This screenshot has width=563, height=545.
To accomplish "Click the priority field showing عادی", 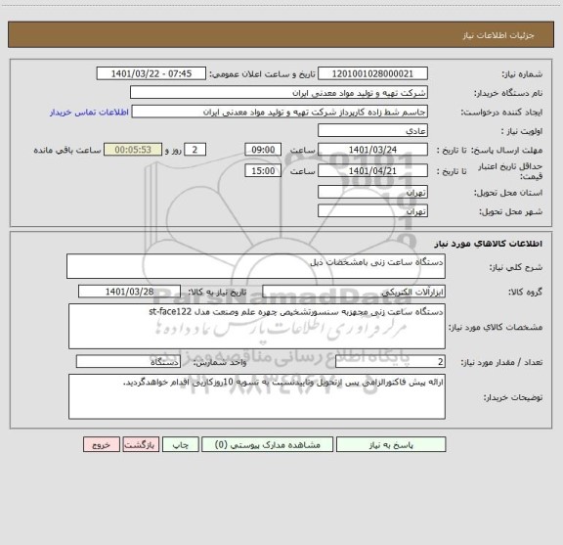I will click(372, 130).
